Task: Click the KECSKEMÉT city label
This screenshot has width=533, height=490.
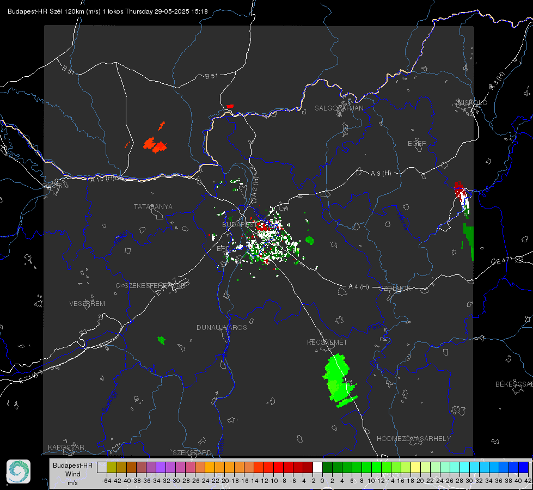Action: [x=327, y=342]
